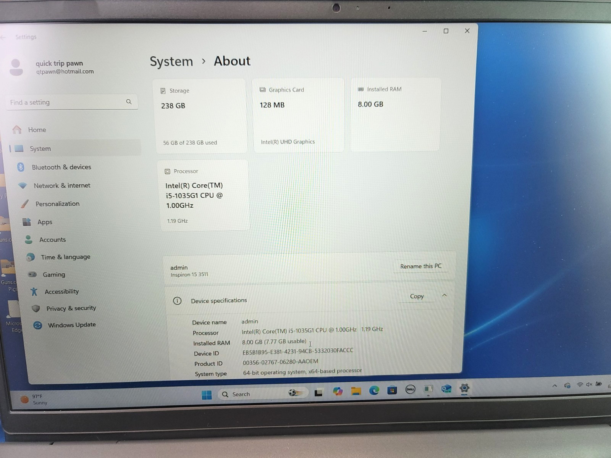Click the back arrow in Settings
Screen dimensions: 611x458
click(x=3, y=37)
